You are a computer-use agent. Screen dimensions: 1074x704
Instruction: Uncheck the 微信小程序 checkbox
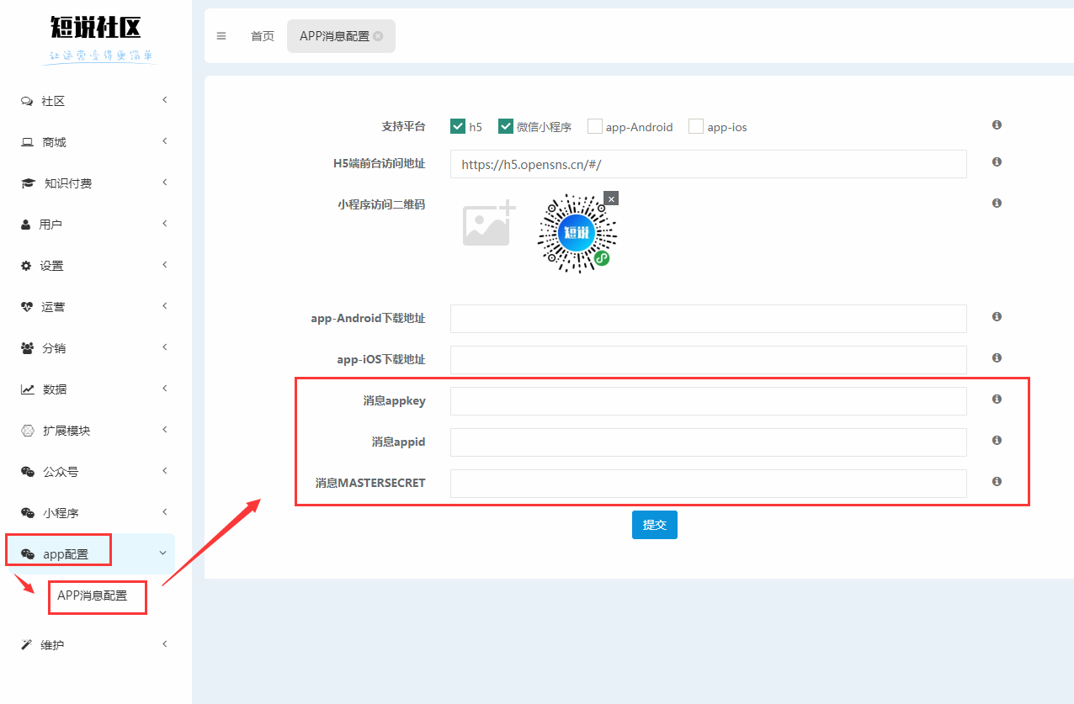tap(506, 126)
